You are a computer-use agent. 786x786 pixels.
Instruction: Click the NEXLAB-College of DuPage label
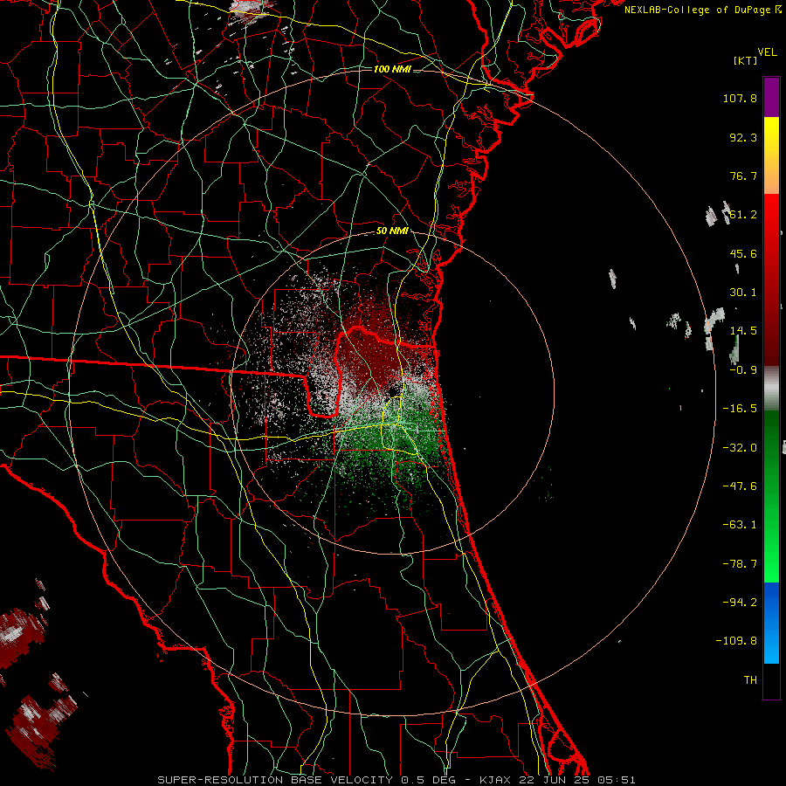coord(701,10)
